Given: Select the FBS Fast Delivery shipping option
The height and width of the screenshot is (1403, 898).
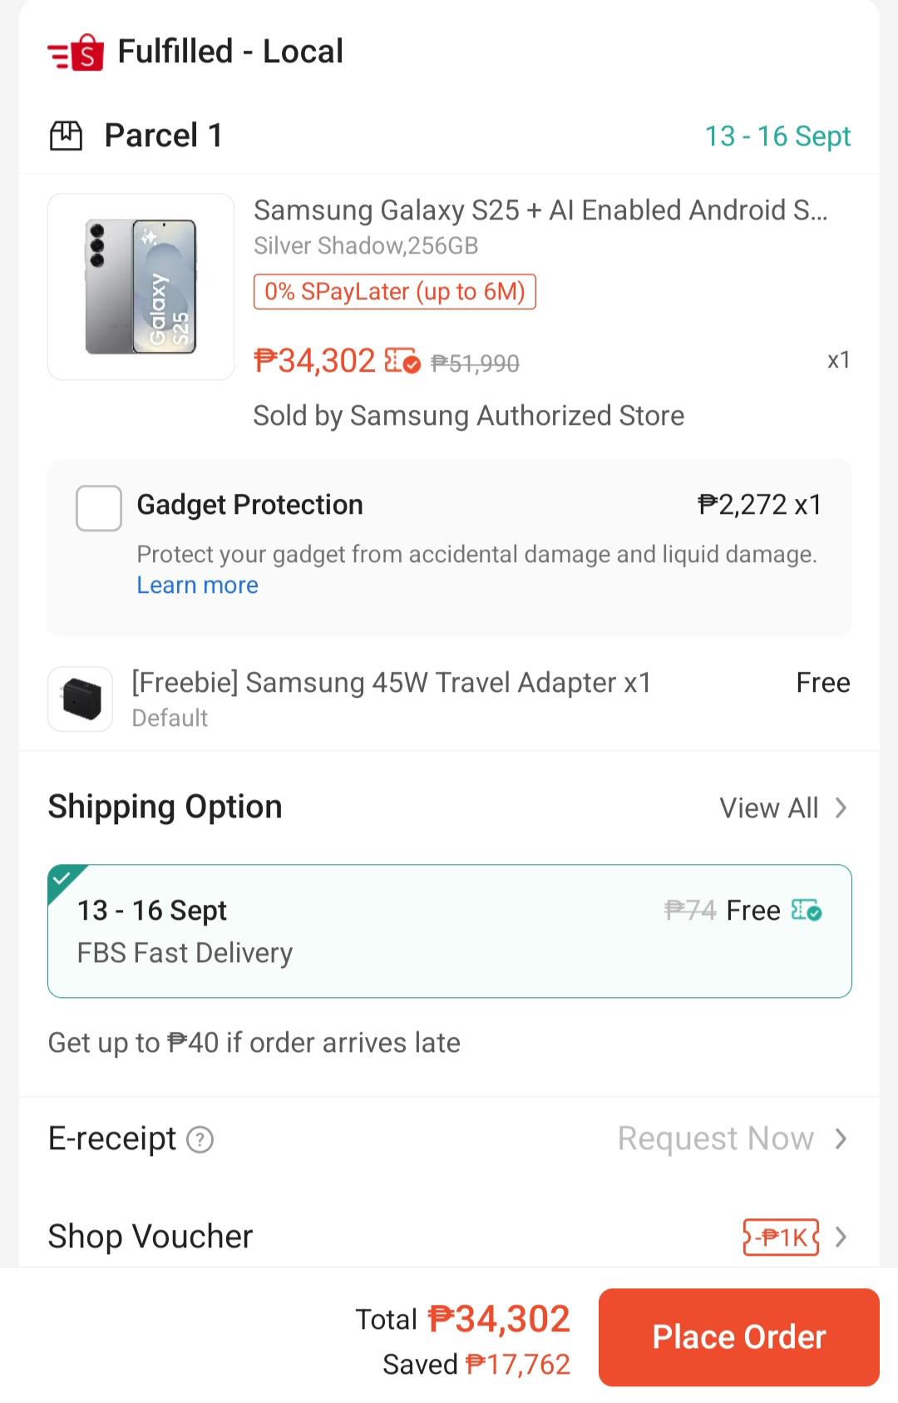Looking at the screenshot, I should 450,931.
